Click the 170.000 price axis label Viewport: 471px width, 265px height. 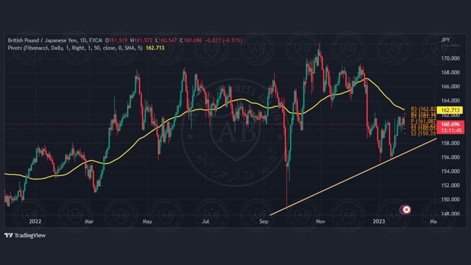coord(450,58)
